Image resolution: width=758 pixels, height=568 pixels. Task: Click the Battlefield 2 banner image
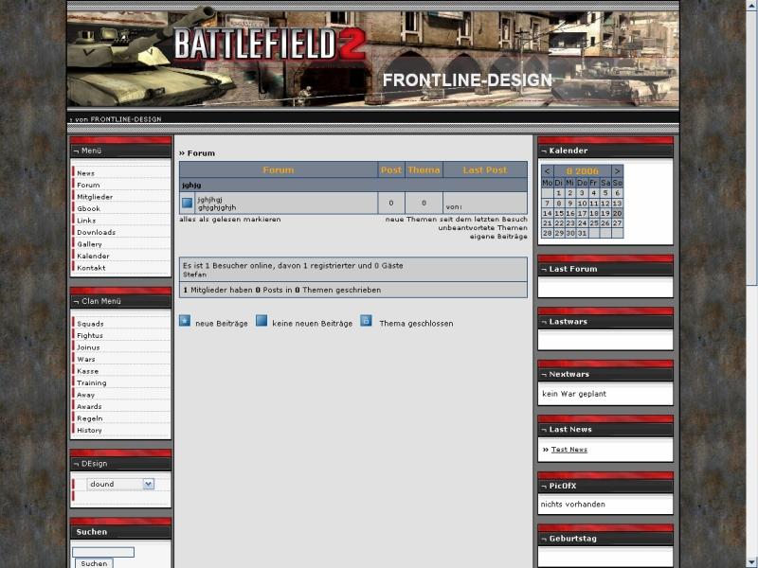(373, 59)
